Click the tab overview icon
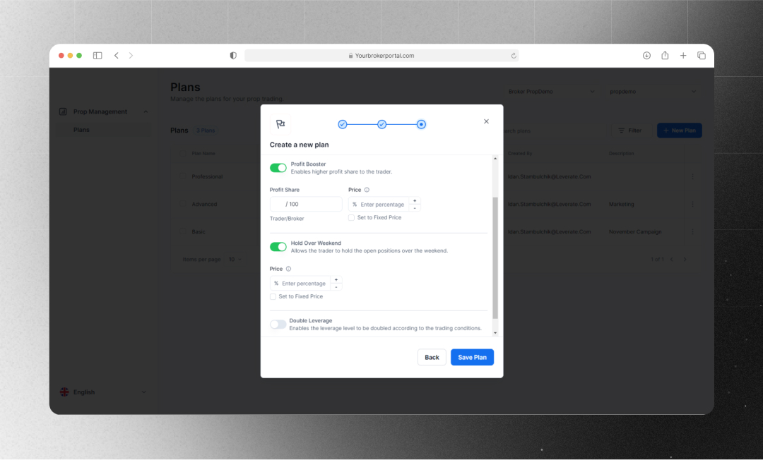The image size is (763, 460). 702,56
